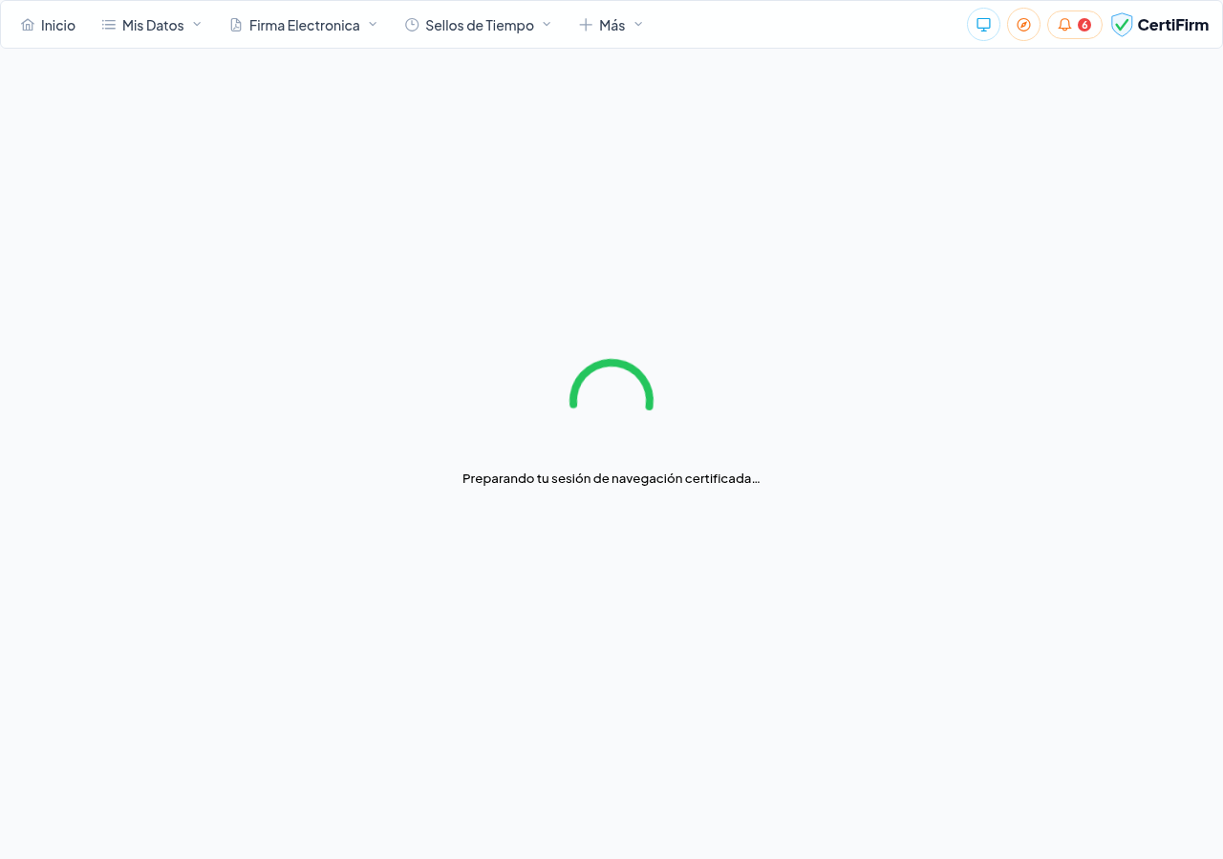Click the home icon beside Inicio
The height and width of the screenshot is (859, 1223).
27,24
